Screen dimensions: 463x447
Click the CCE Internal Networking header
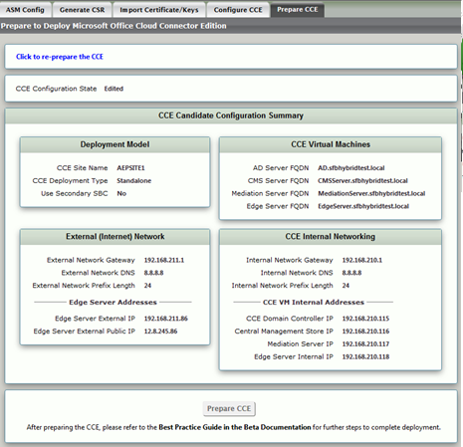point(331,237)
